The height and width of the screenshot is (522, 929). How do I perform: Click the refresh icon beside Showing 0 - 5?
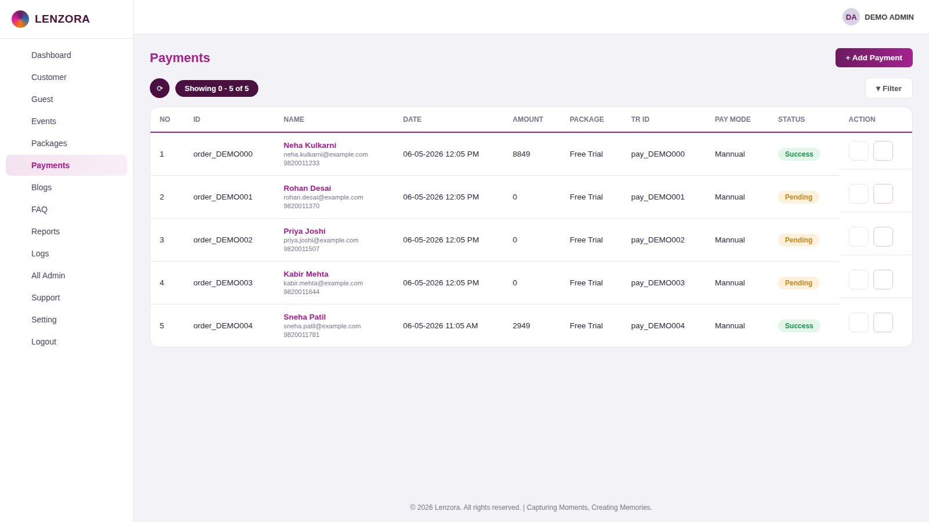160,88
